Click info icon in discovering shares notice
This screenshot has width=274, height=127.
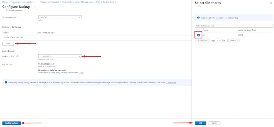click(198, 18)
